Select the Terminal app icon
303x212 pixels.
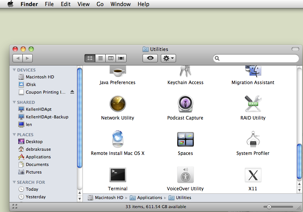118,175
